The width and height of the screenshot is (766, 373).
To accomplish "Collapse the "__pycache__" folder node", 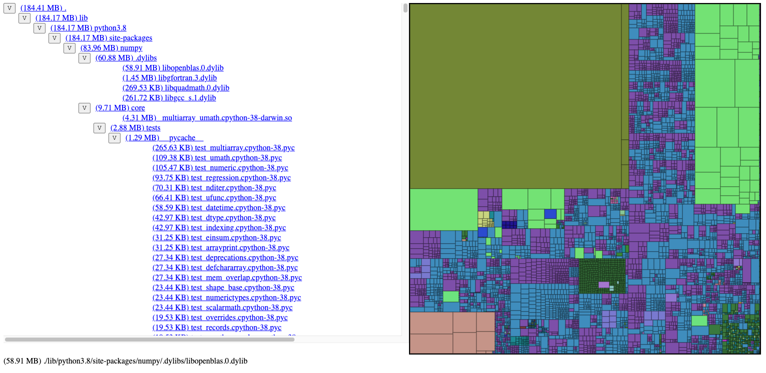I will click(x=114, y=138).
